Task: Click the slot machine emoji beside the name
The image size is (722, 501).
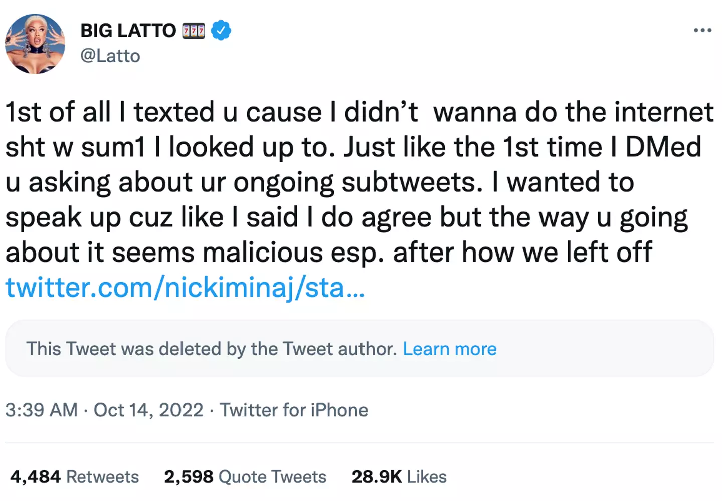Action: point(194,31)
